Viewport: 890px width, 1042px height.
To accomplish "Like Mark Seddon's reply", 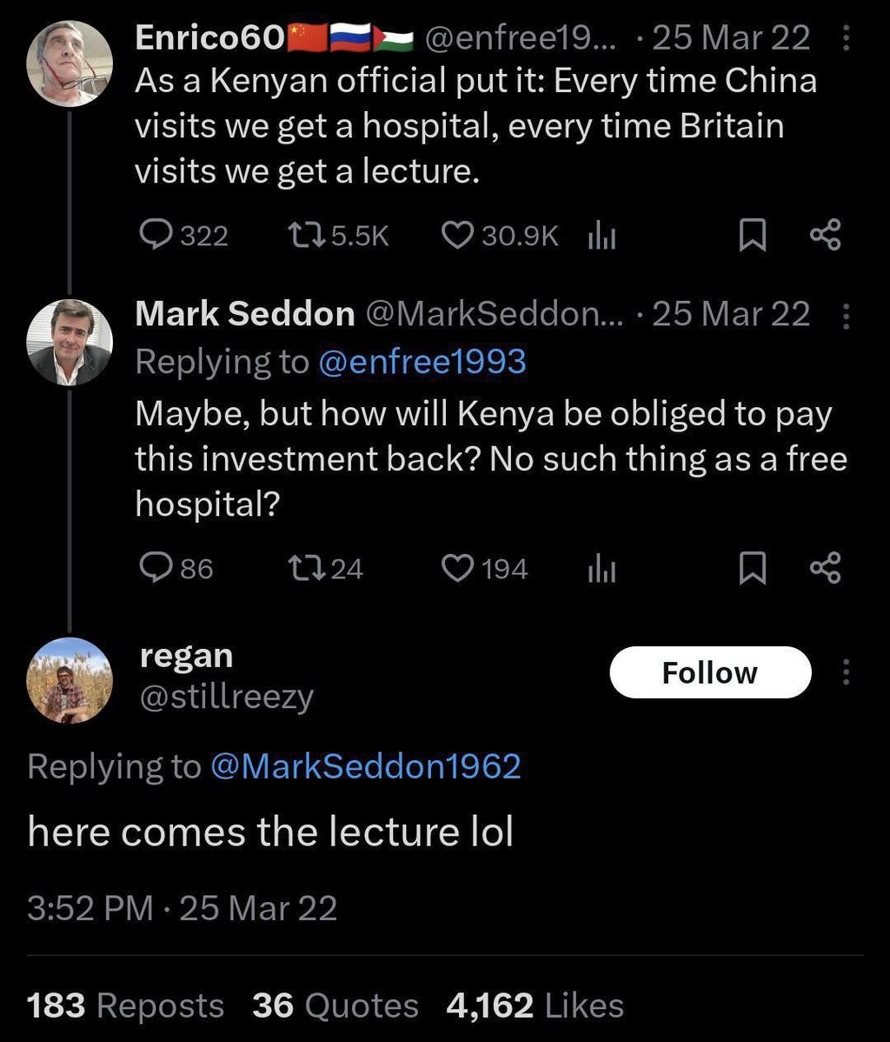I will [x=457, y=569].
